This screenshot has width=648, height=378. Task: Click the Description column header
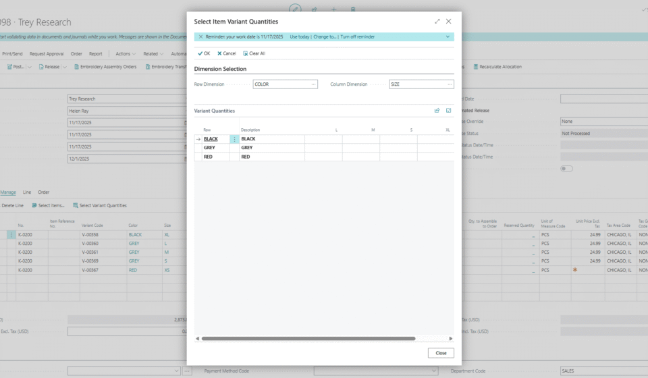click(x=250, y=130)
